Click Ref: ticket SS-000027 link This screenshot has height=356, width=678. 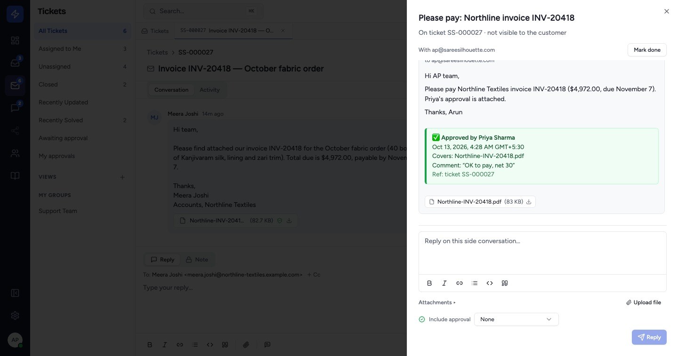point(463,174)
